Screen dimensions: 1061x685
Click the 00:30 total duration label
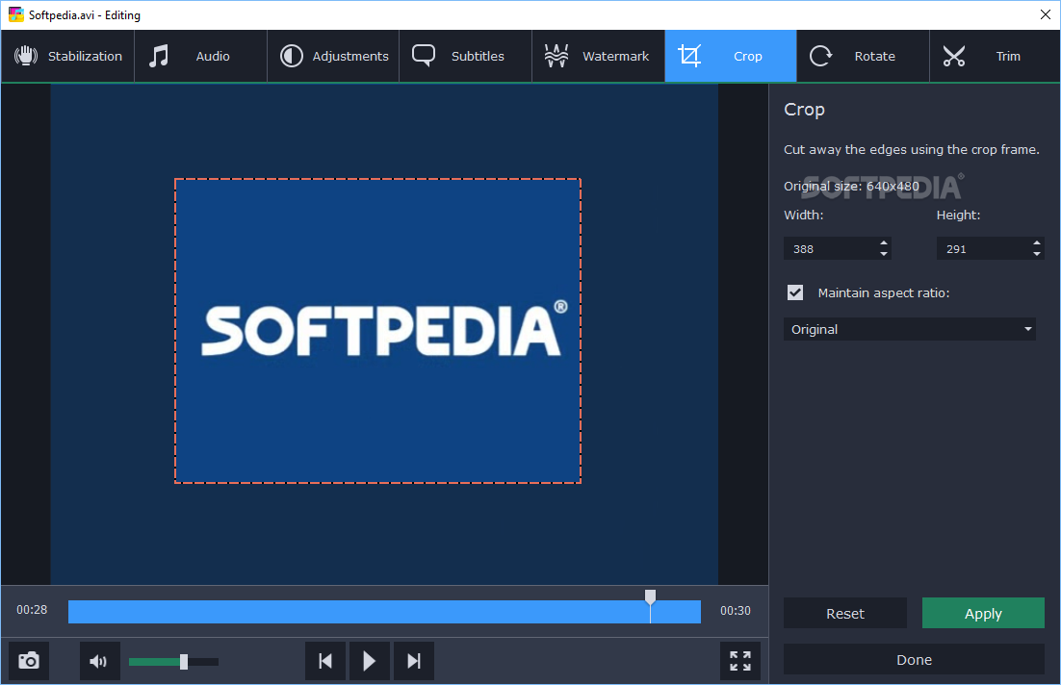735,611
